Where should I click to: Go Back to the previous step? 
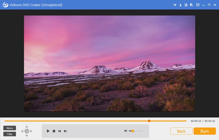pos(181,131)
